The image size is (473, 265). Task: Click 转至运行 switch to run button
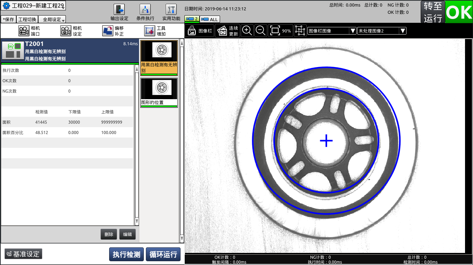[x=433, y=12]
